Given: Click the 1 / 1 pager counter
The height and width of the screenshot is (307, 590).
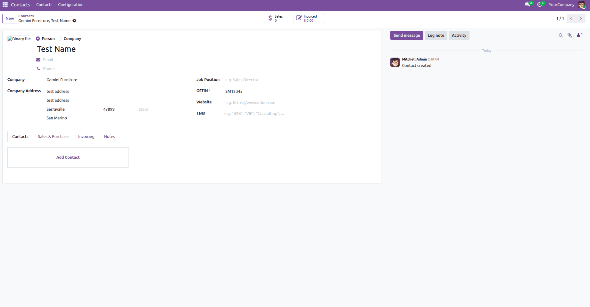Looking at the screenshot, I should [560, 19].
